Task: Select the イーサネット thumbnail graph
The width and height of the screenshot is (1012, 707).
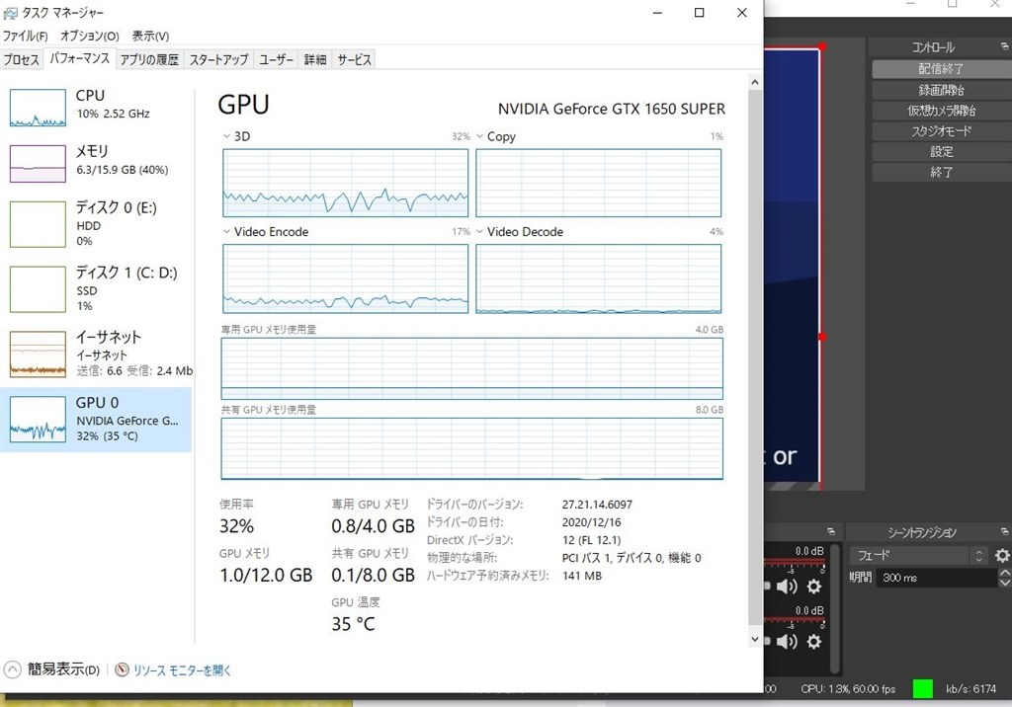Action: 39,354
